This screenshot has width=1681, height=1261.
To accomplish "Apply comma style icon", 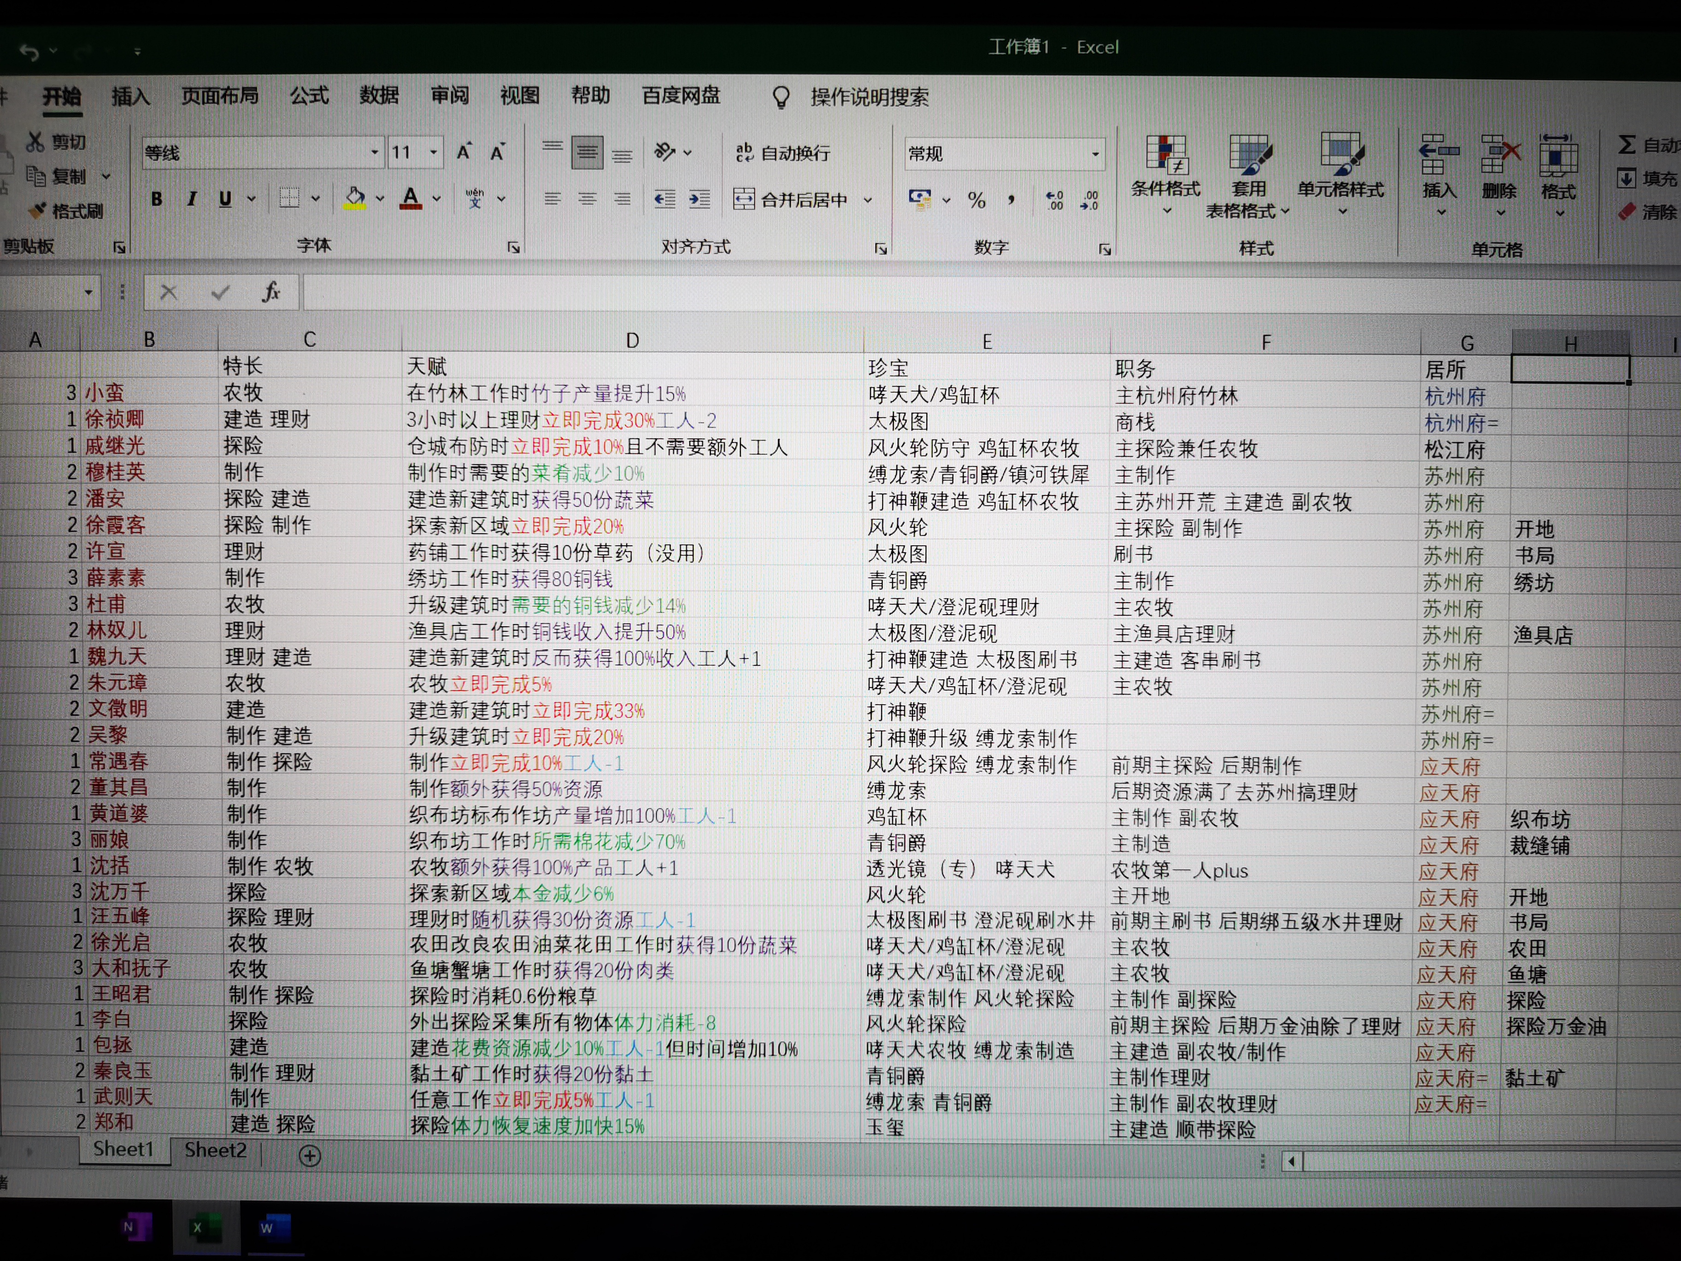I will tap(1011, 200).
